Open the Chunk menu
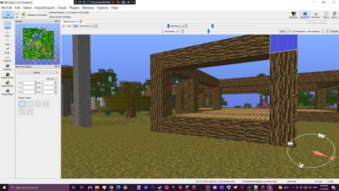This screenshot has height=191, width=339. 61,8
